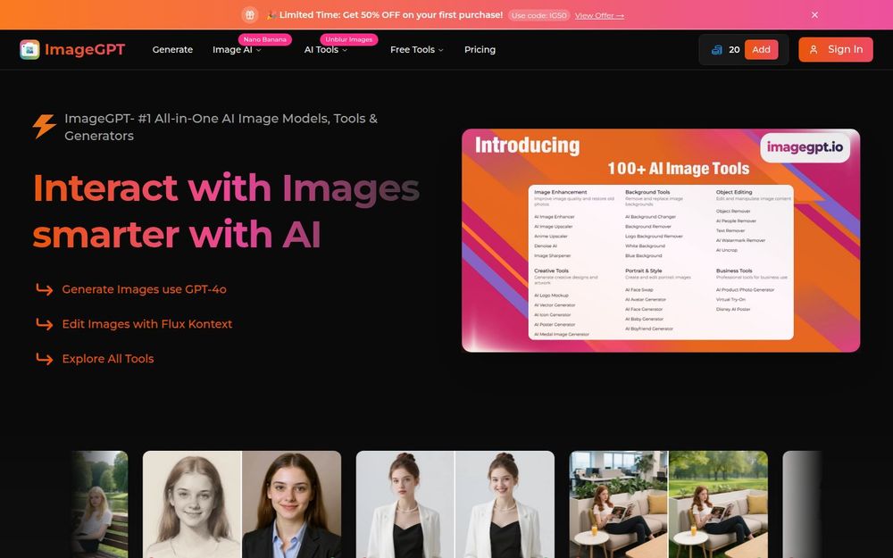The height and width of the screenshot is (558, 893).
Task: Click the arrow icon beside Generate Images use GPT-4o
Action: (44, 289)
